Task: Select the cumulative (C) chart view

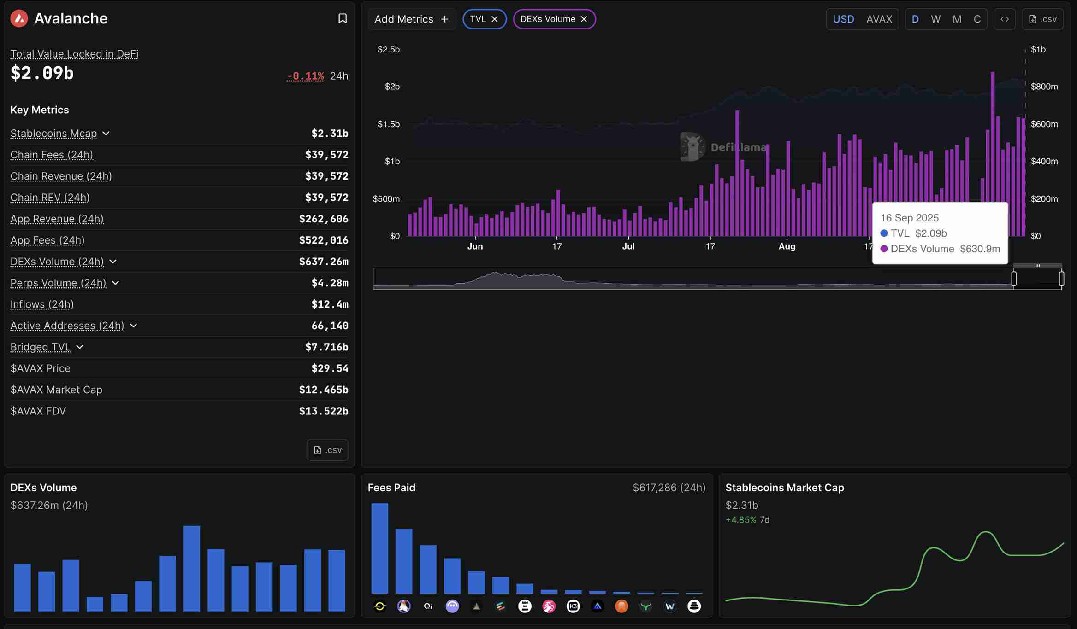Action: pyautogui.click(x=977, y=19)
